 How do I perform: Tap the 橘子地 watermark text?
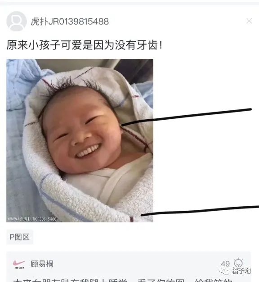click(241, 270)
